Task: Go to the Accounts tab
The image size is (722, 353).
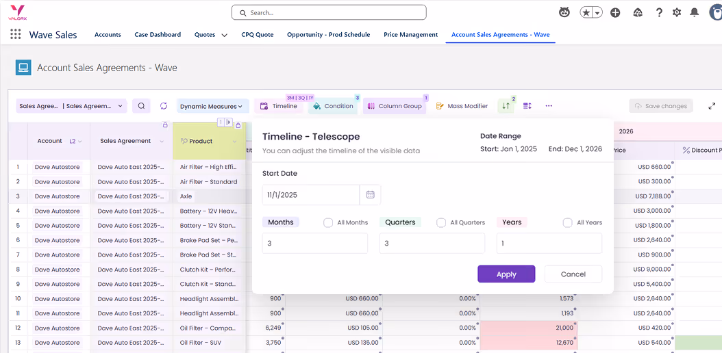Action: tap(108, 34)
